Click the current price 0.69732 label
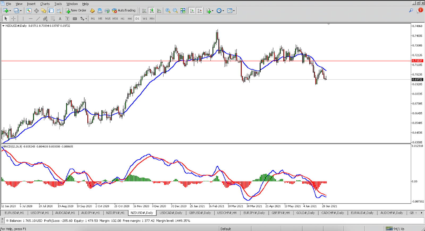Viewport: 425px width, 231px height. click(x=417, y=80)
